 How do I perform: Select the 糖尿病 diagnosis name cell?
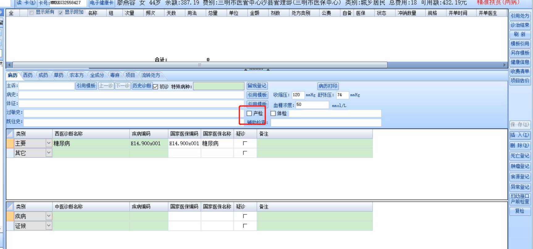click(x=91, y=143)
